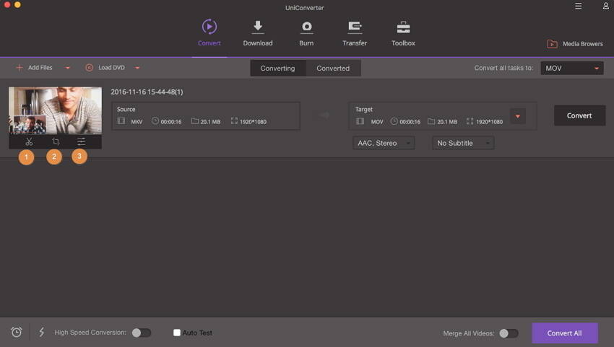Image resolution: width=614 pixels, height=347 pixels.
Task: Open the effects adjustment sliders icon
Action: 81,141
